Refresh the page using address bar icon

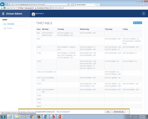click(x=72, y=4)
